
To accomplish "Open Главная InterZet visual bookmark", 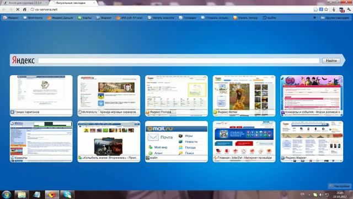I will point(244,142).
